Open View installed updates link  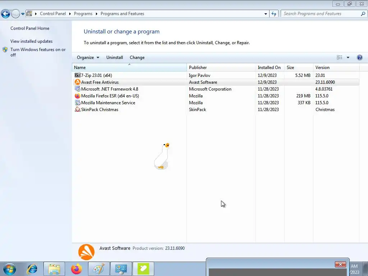coord(32,41)
